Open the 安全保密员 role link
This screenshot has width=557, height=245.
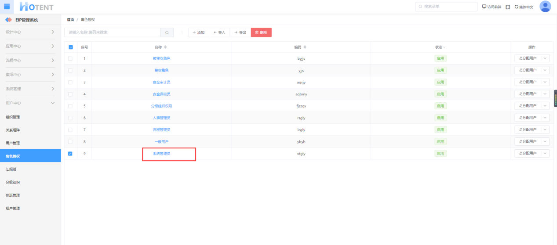click(161, 94)
